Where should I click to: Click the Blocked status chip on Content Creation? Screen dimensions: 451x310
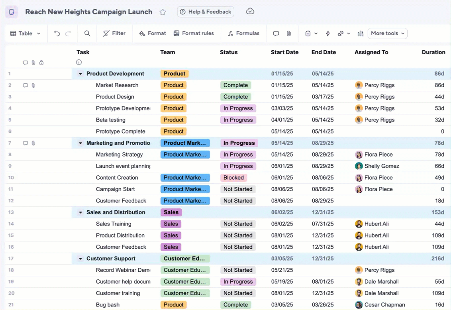point(233,177)
